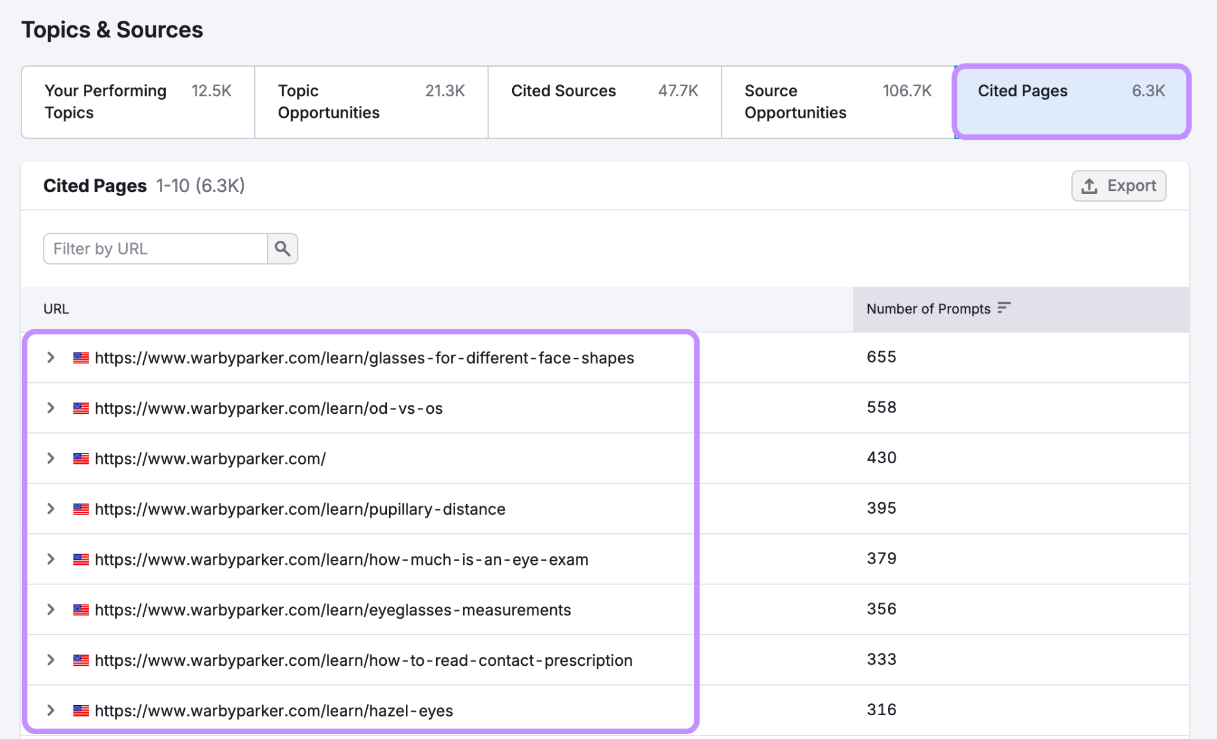Click the 333 prompts value
1217x739 pixels.
coord(881,659)
